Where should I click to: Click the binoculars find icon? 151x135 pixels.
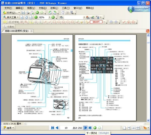coord(61,17)
